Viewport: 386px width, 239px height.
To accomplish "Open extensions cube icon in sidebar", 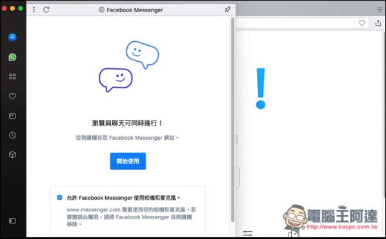I will [x=12, y=155].
